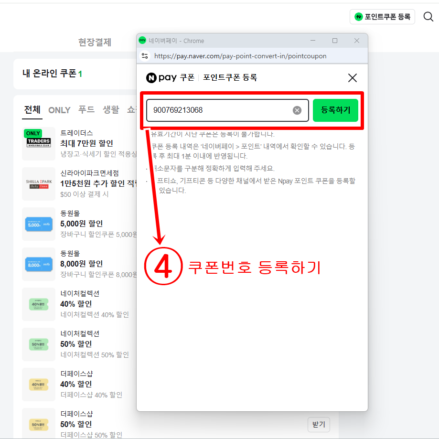Click the popup URL address text
Viewport: 439px width, 439px height.
240,56
